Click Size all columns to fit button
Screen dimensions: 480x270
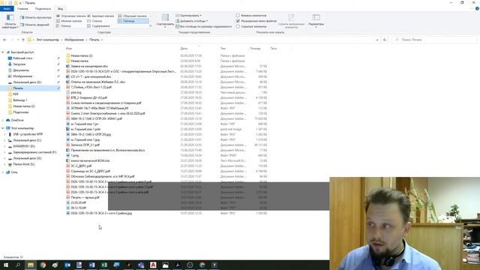203,27
